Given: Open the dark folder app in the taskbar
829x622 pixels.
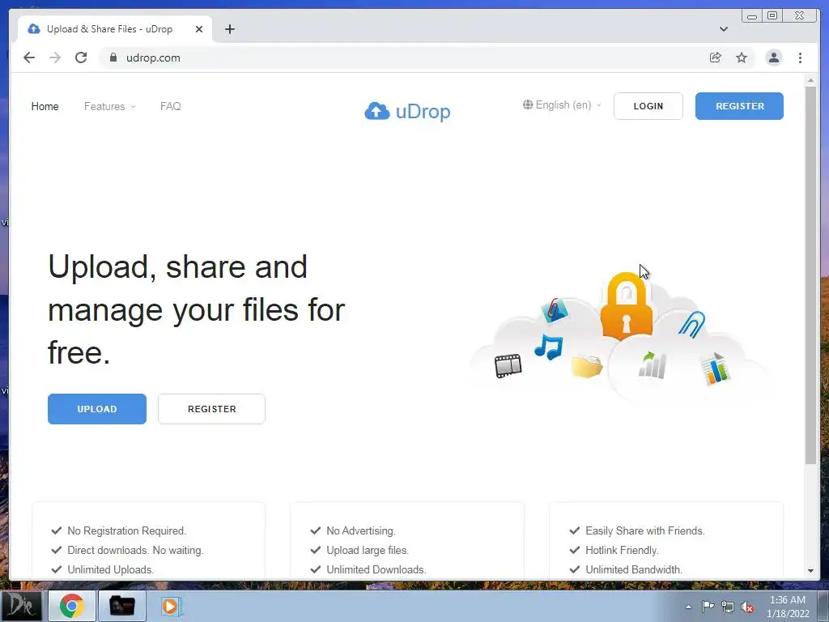Looking at the screenshot, I should (x=121, y=606).
